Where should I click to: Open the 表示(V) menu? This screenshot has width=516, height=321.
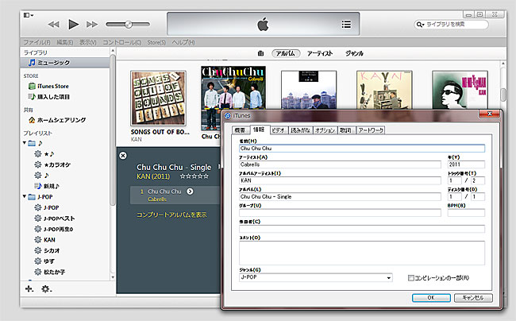click(87, 42)
